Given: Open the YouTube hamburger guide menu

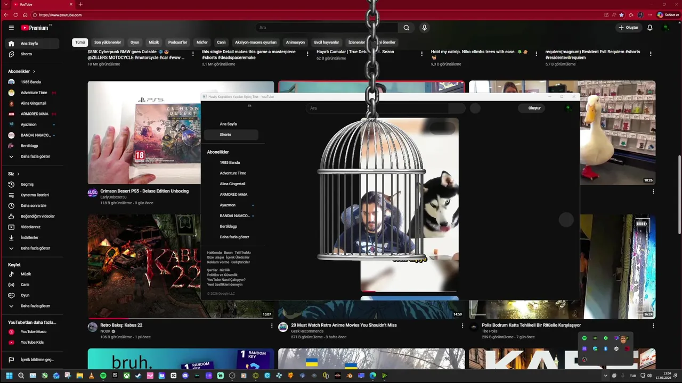Looking at the screenshot, I should [11, 28].
